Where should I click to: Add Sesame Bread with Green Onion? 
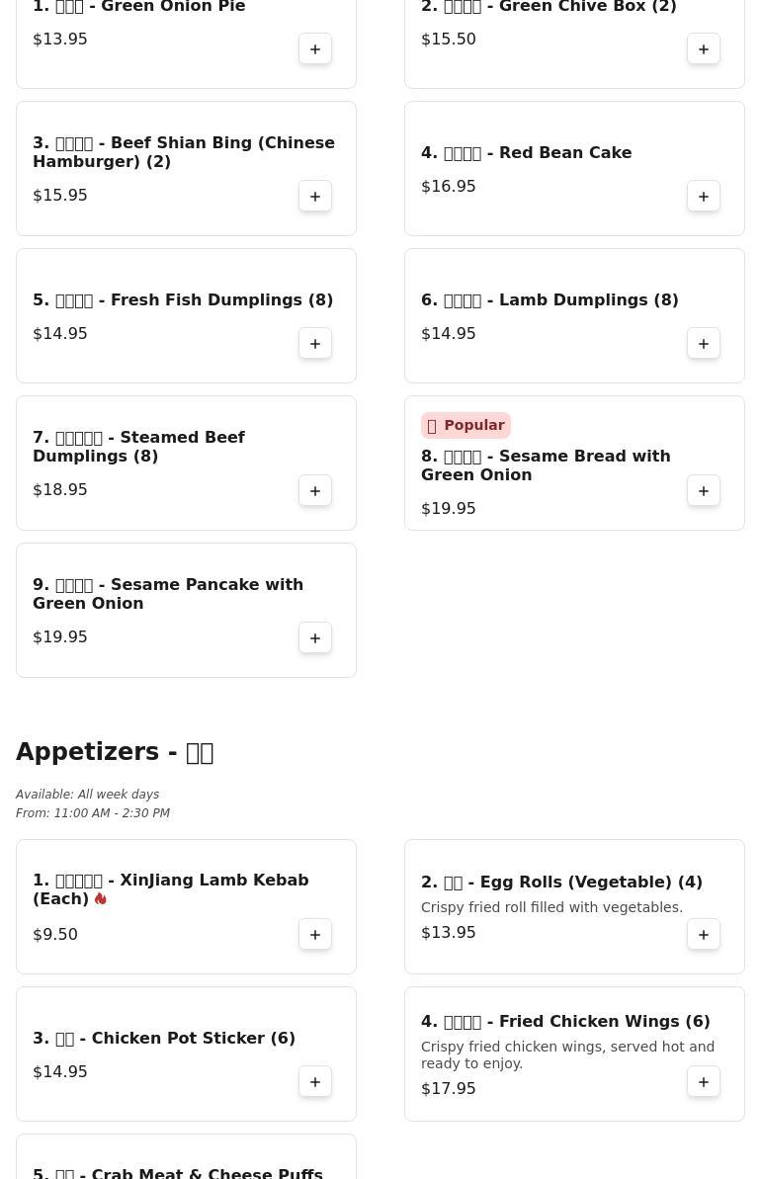pos(704,491)
